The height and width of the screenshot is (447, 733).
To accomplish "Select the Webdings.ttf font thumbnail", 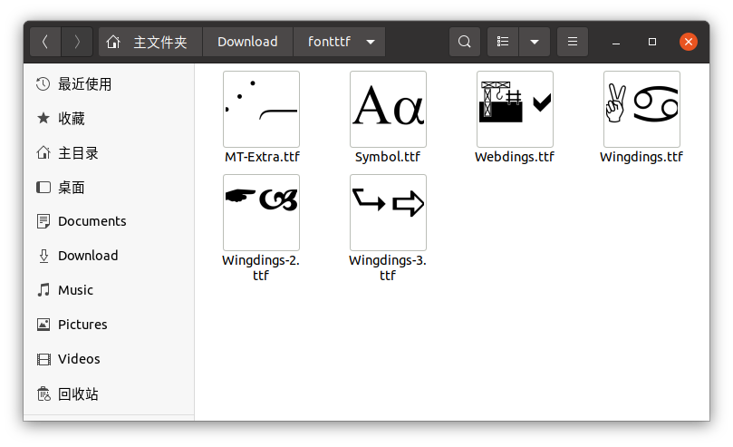I will pos(515,109).
